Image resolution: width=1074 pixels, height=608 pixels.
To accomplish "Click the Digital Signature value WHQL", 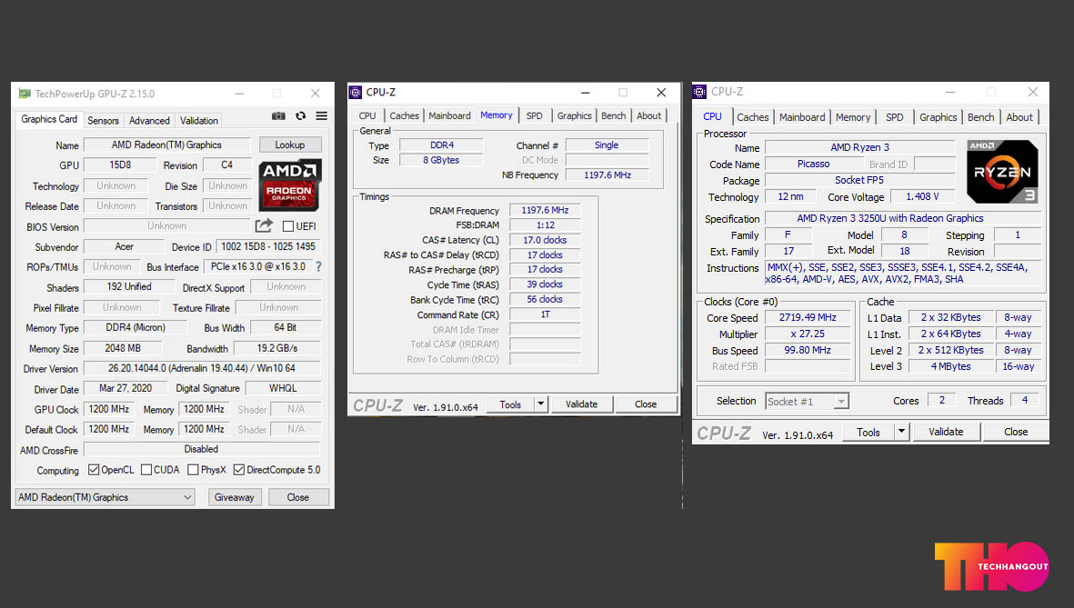I will [283, 388].
